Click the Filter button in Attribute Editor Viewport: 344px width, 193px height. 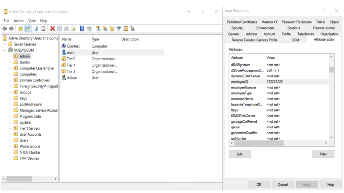323,154
